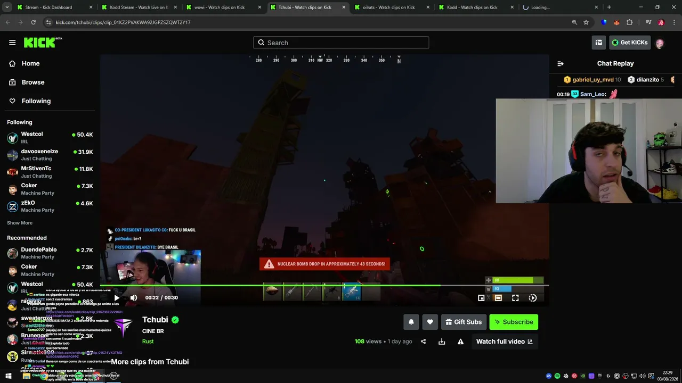This screenshot has height=383, width=682.
Task: Open Watch full video link
Action: tap(504, 342)
